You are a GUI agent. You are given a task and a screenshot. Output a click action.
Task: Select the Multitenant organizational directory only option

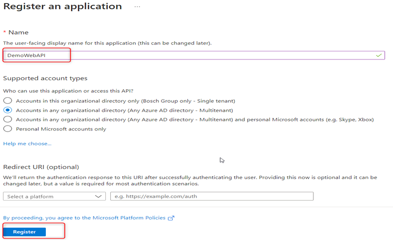[x=8, y=110]
